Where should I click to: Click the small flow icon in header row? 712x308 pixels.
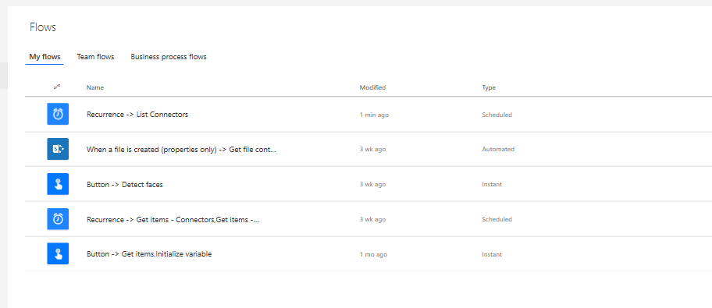(x=57, y=87)
